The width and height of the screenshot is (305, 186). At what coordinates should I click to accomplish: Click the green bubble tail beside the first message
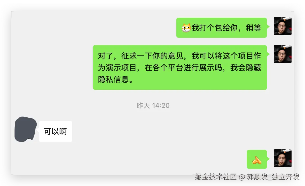(x=268, y=27)
